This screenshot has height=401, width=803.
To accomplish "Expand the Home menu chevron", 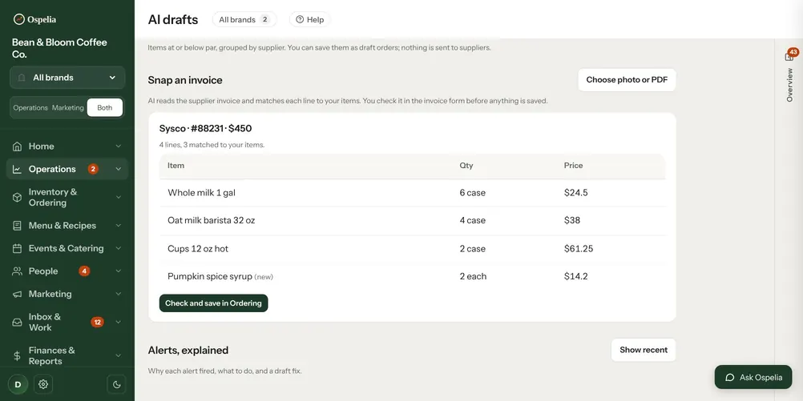I will click(x=119, y=146).
